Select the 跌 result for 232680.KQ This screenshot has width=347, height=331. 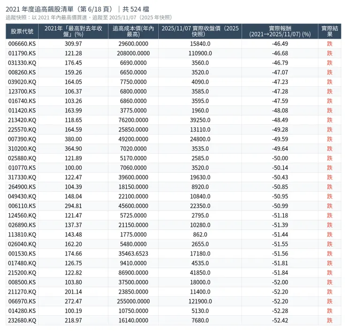330,320
